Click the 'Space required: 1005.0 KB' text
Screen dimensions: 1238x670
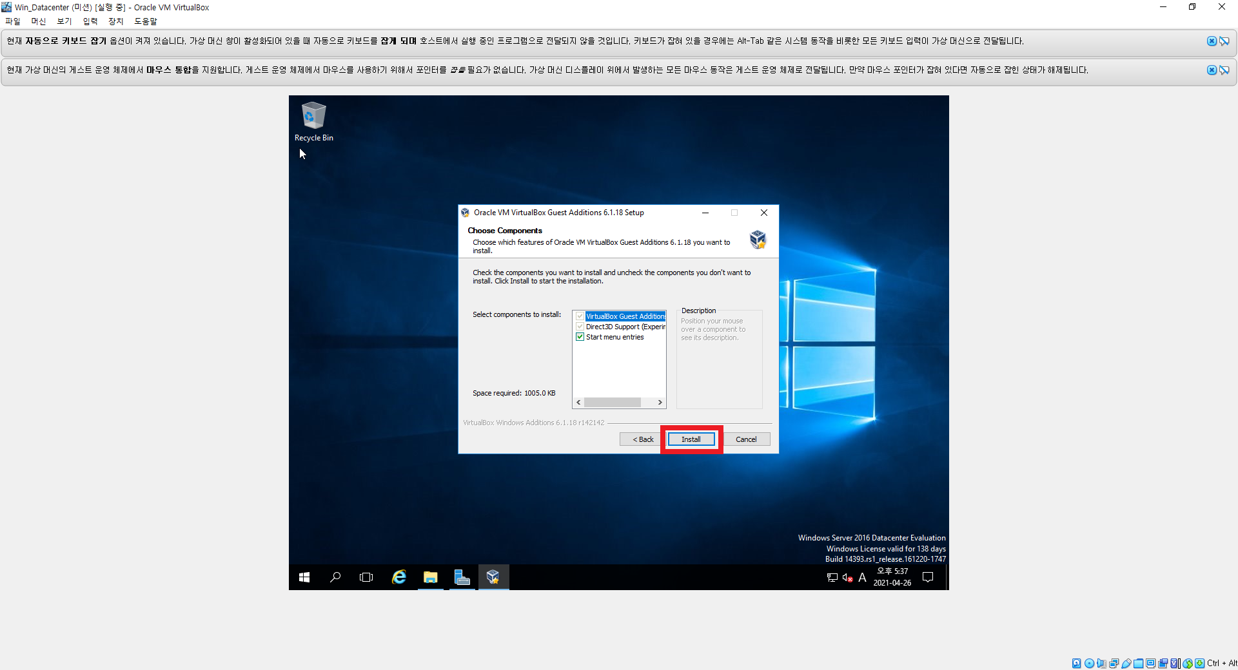(x=514, y=393)
